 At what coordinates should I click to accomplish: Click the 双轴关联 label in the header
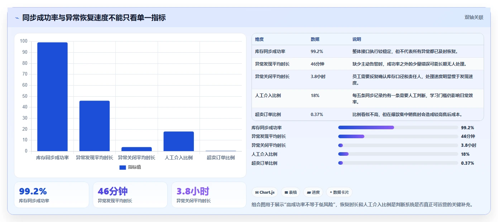(x=474, y=18)
